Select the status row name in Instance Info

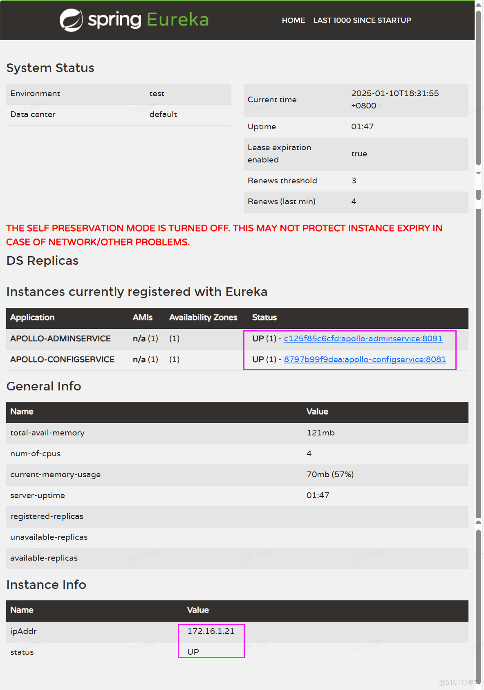pos(22,652)
